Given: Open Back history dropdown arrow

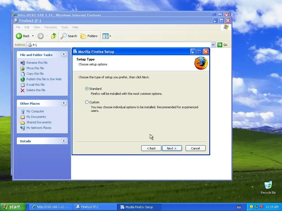Looking at the screenshot, I should [33, 36].
